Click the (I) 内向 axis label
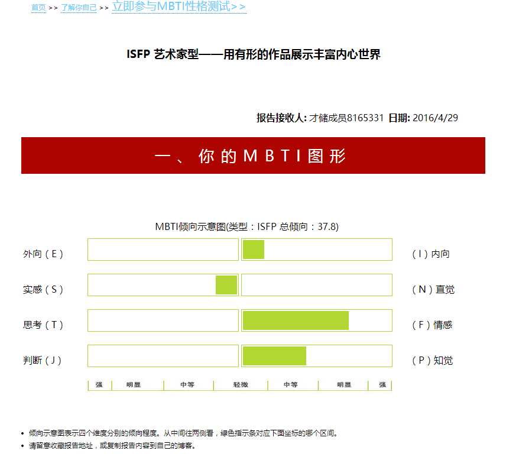Image resolution: width=532 pixels, height=457 pixels. [x=431, y=254]
